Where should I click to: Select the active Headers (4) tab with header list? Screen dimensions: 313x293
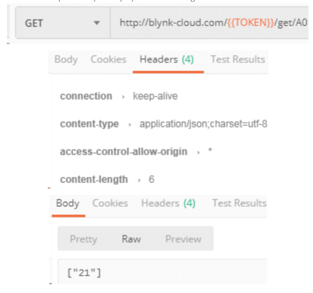(x=167, y=59)
